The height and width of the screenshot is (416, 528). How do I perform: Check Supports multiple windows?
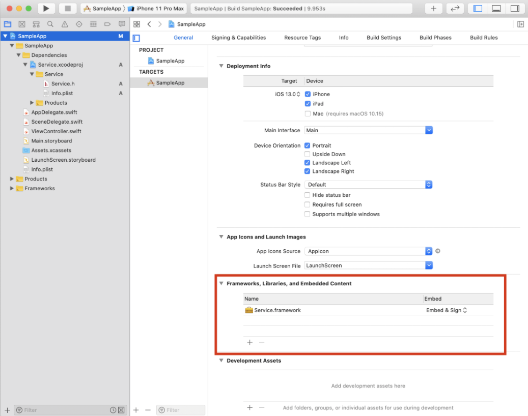pos(307,214)
